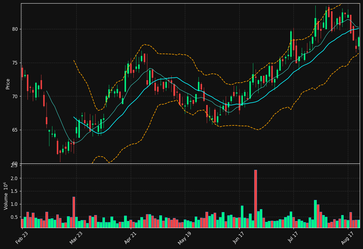Viewport: 363px width, 249px height.
Task: Select the "May 19" x-axis label
Action: (185, 238)
